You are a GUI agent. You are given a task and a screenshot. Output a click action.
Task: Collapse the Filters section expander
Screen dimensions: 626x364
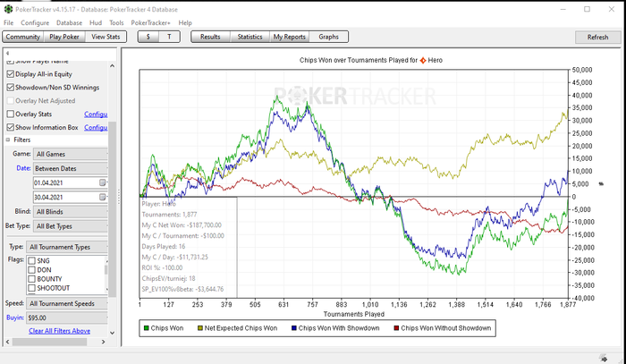pyautogui.click(x=8, y=140)
